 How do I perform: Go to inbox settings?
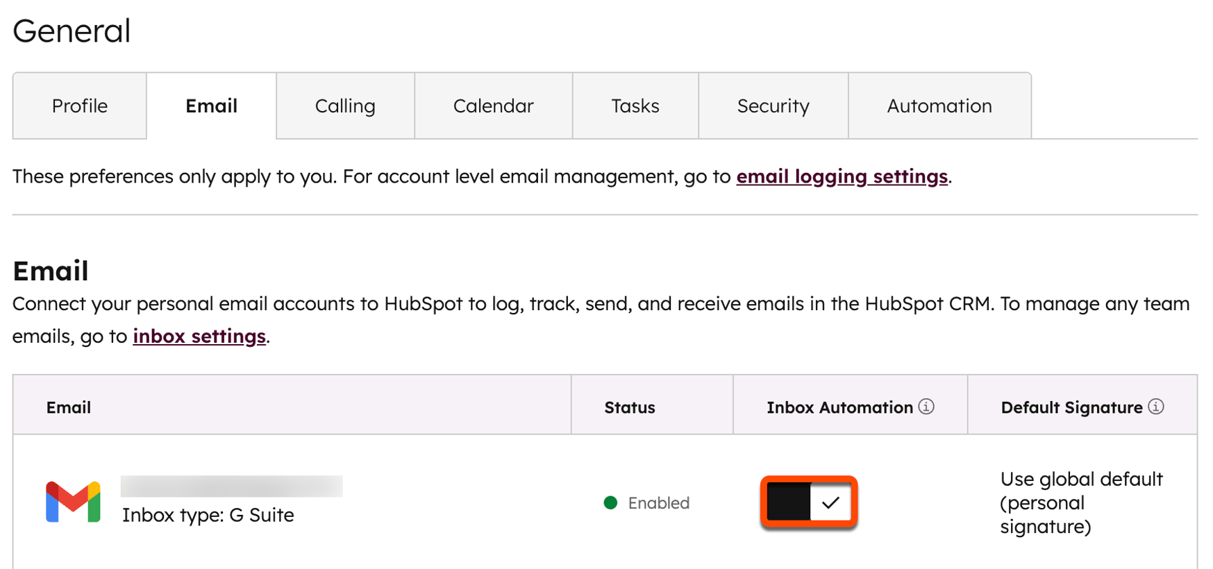(x=199, y=336)
